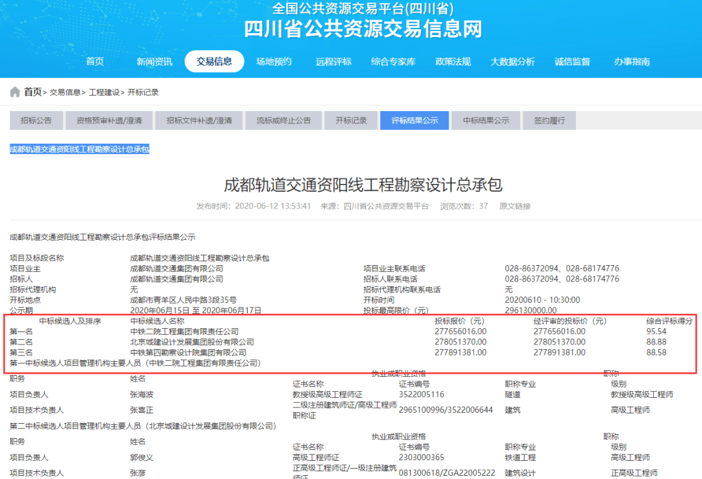The width and height of the screenshot is (702, 479).
Task: Click the site title 四川省公共资源交易信息网
Action: click(x=363, y=29)
